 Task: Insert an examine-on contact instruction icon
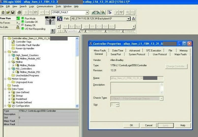(86, 27)
